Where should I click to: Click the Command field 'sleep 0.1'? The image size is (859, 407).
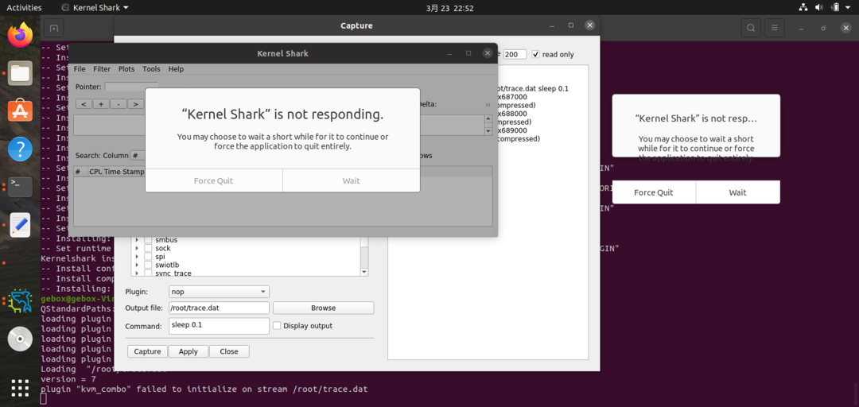click(x=220, y=325)
